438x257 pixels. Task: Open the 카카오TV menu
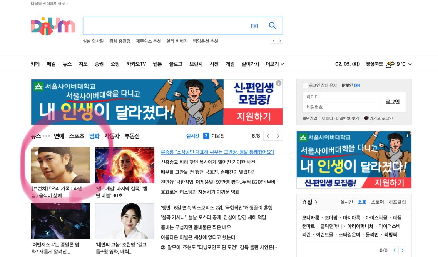pyautogui.click(x=136, y=64)
